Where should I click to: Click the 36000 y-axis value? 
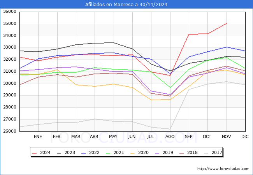coord(10,12)
